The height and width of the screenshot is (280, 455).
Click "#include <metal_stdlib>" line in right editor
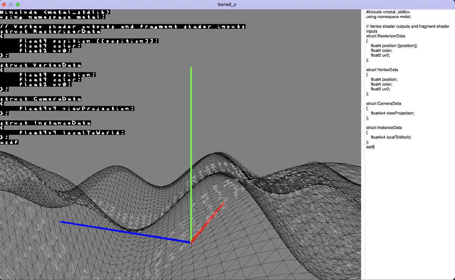[x=388, y=12]
